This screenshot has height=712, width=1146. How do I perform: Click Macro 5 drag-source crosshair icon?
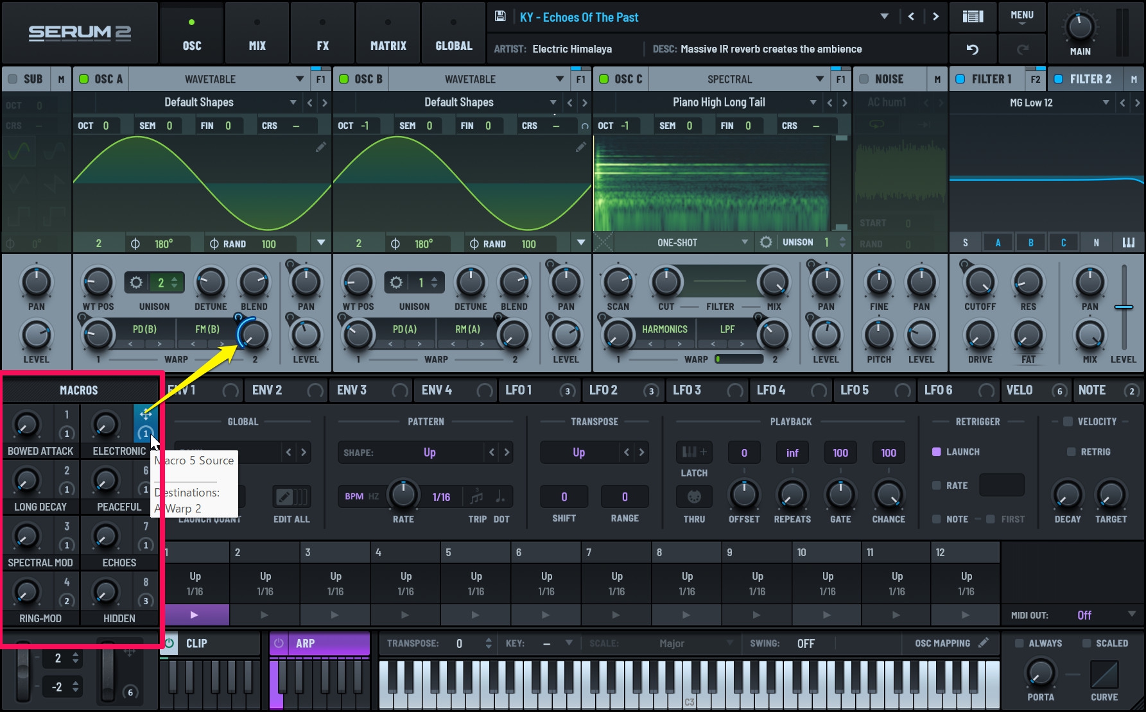[145, 414]
